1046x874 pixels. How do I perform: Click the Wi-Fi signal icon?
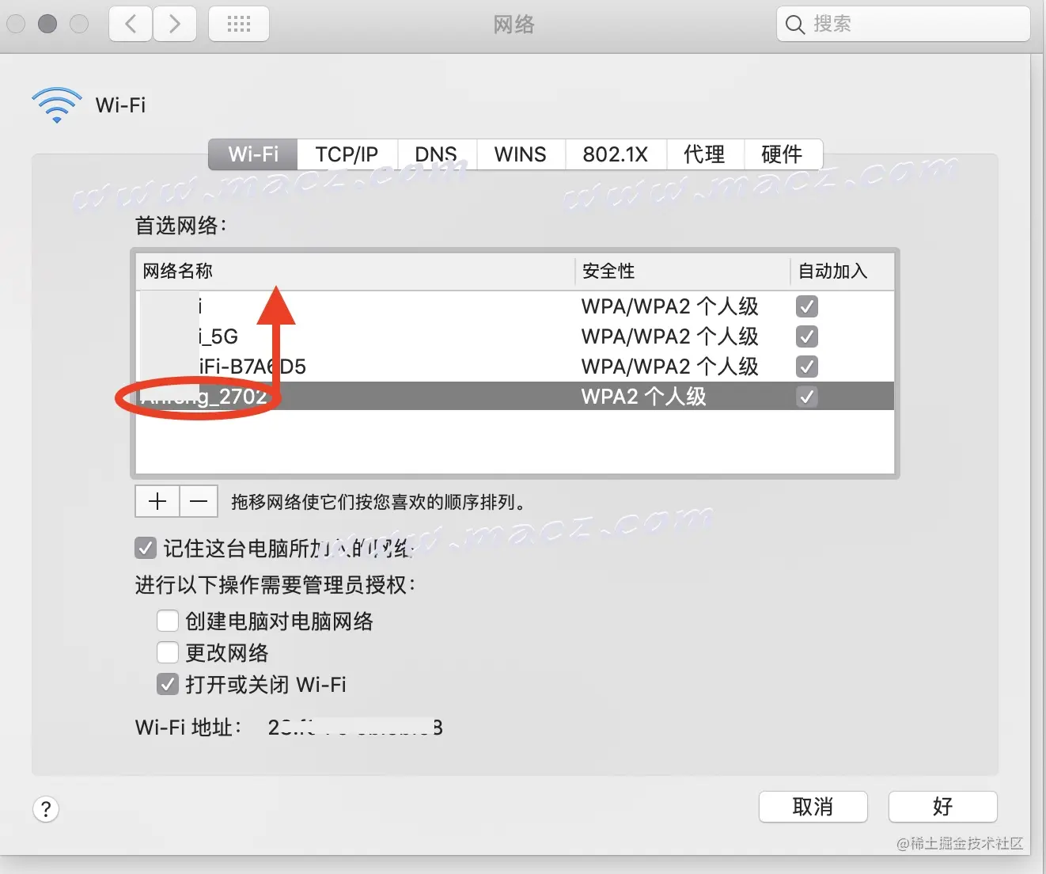(x=56, y=104)
